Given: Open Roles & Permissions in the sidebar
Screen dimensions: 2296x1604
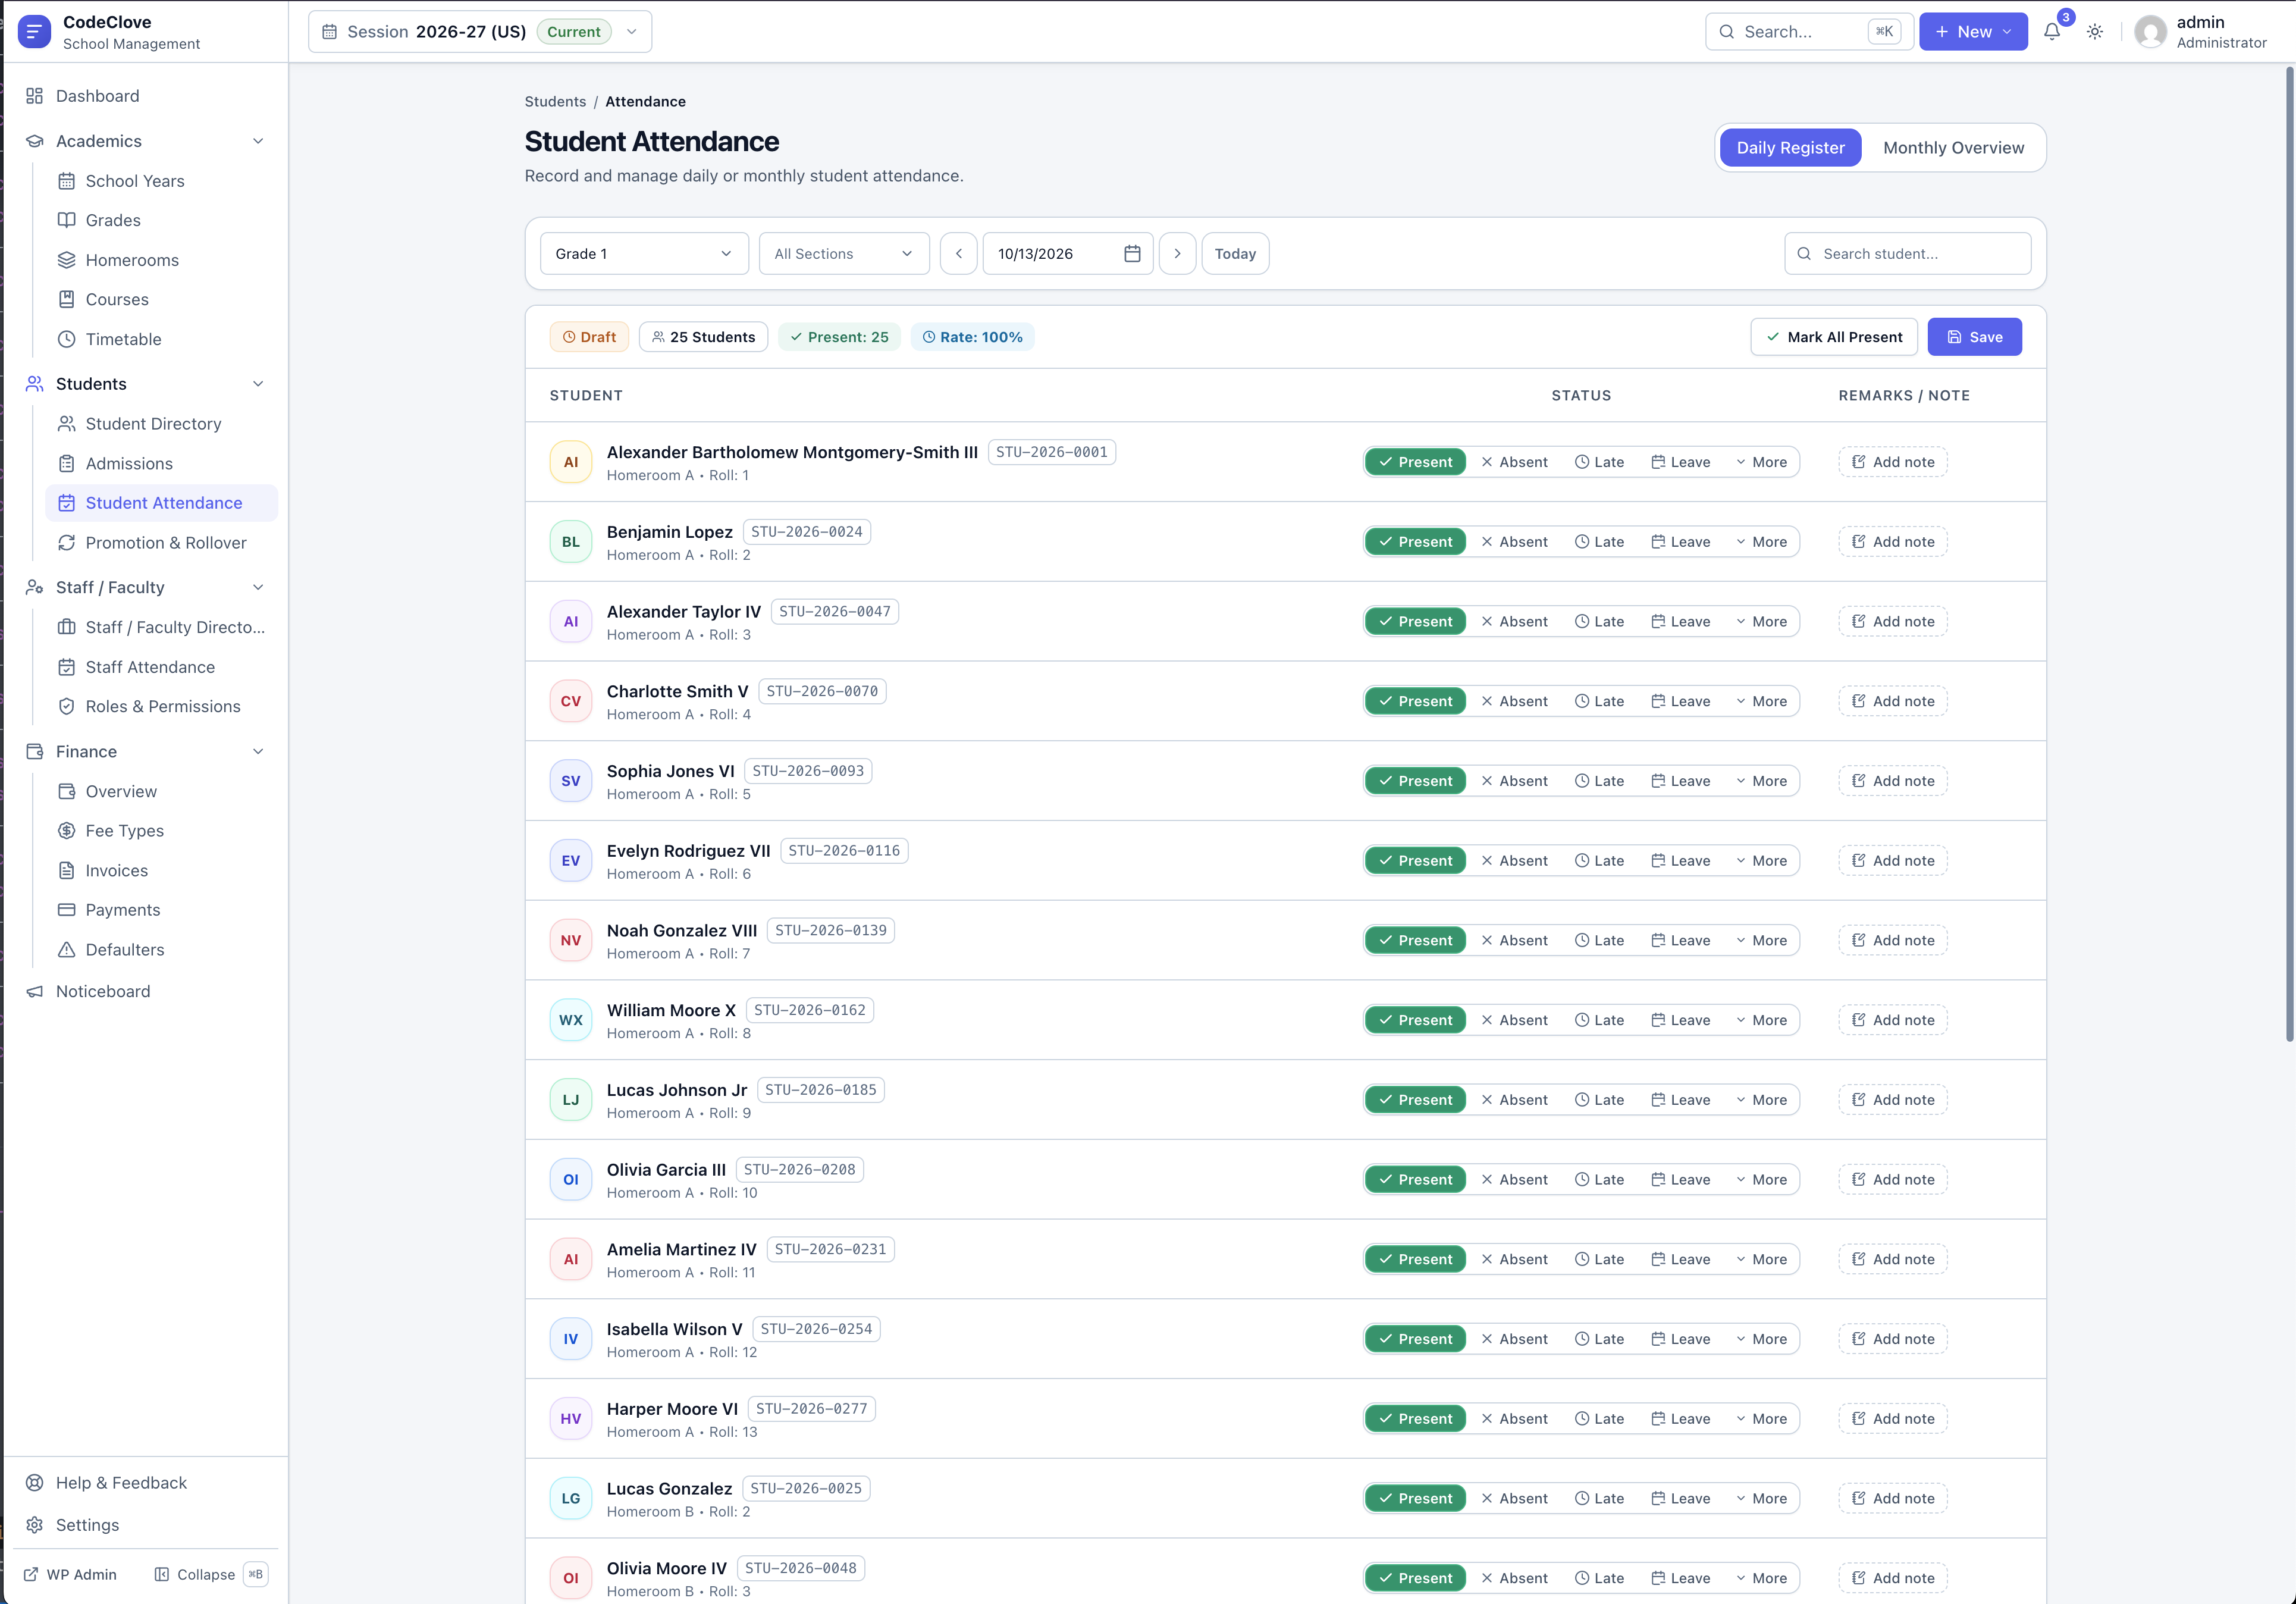Looking at the screenshot, I should [x=161, y=706].
